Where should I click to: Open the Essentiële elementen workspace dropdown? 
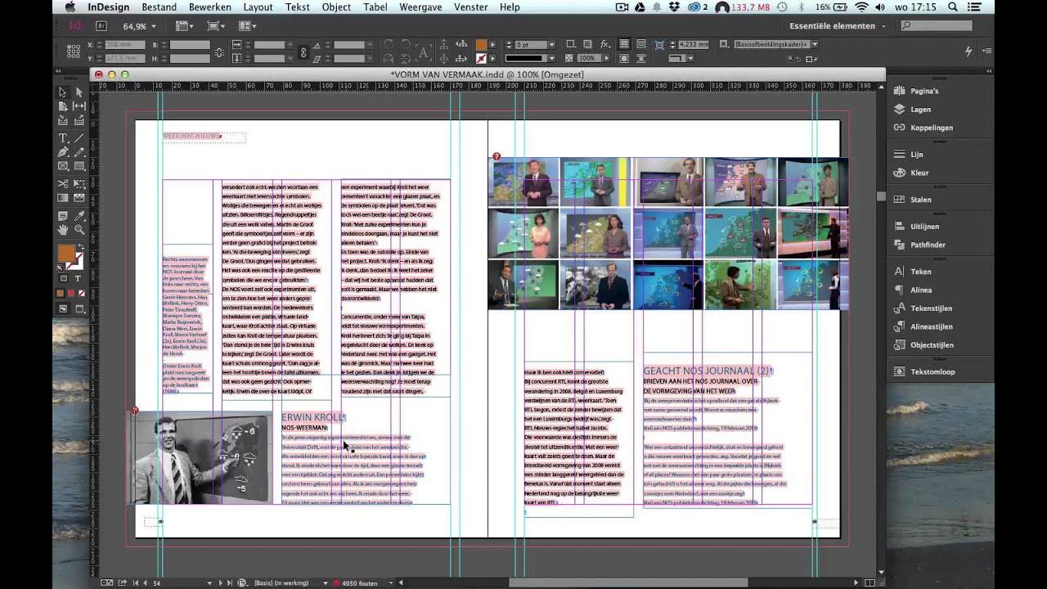pyautogui.click(x=837, y=26)
